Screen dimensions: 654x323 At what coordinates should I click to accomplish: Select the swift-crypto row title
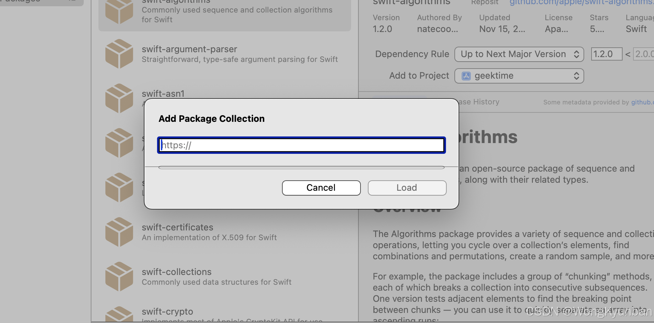pos(168,312)
